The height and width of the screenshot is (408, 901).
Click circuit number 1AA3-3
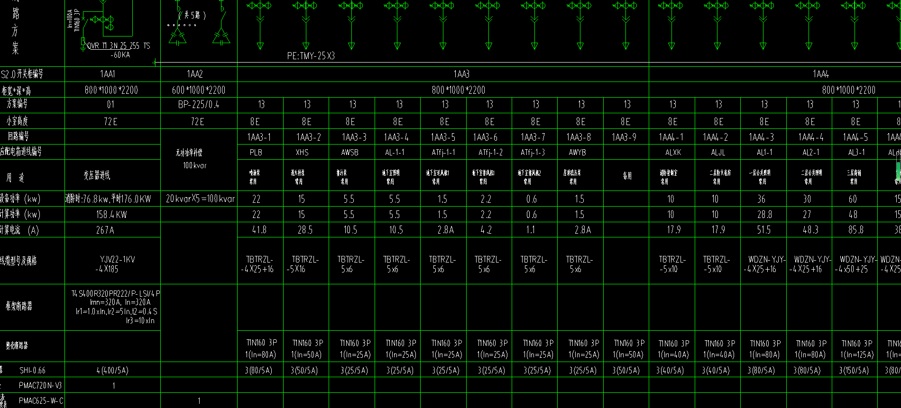[354, 137]
